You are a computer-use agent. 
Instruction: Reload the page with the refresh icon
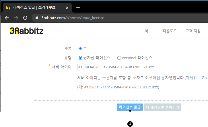[25, 18]
